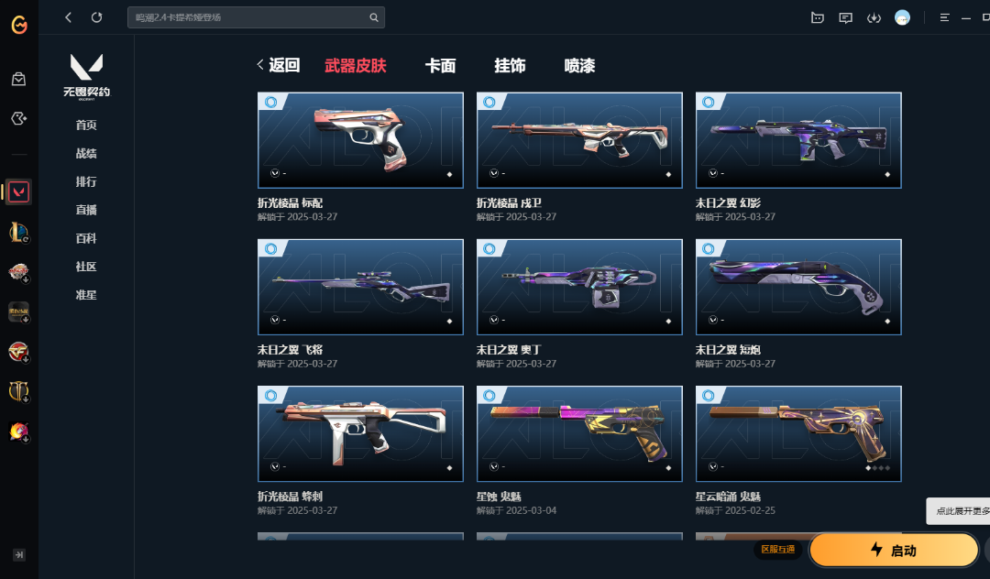
Task: Open the hamburger menu in title bar
Action: [944, 17]
